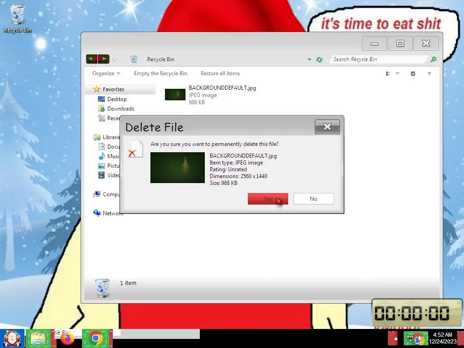The width and height of the screenshot is (464, 348).
Task: Change your view icon in toolbar
Action: tap(388, 74)
